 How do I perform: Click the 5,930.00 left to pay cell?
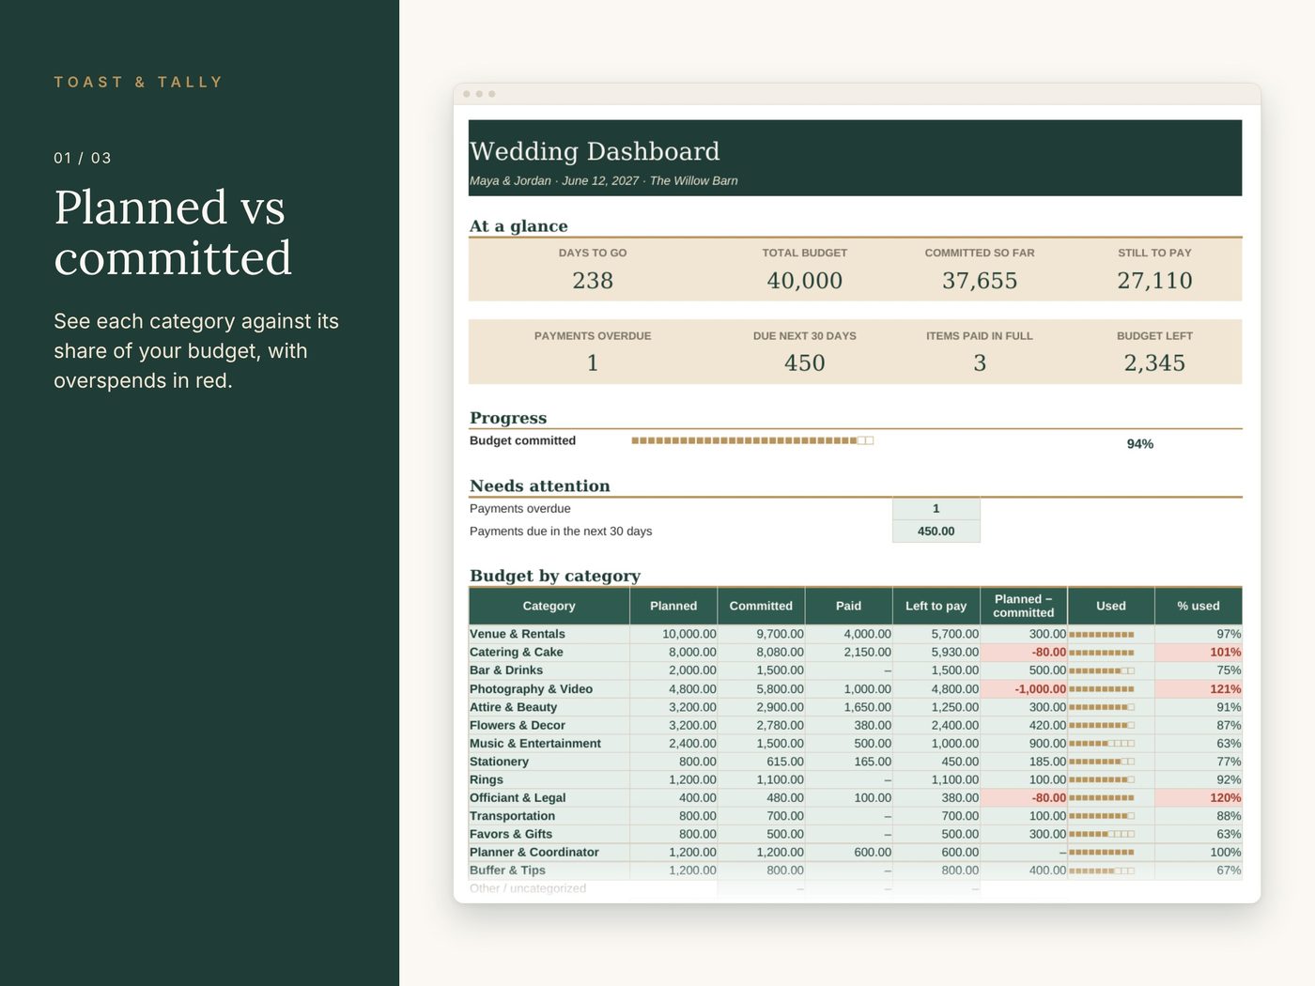point(936,653)
